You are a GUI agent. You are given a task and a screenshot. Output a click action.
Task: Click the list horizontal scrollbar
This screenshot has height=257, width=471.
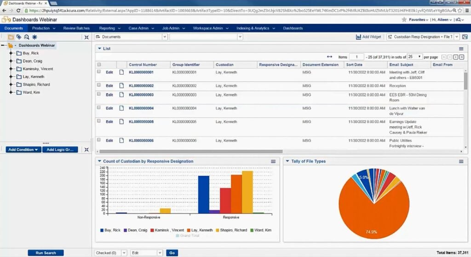tap(191, 151)
